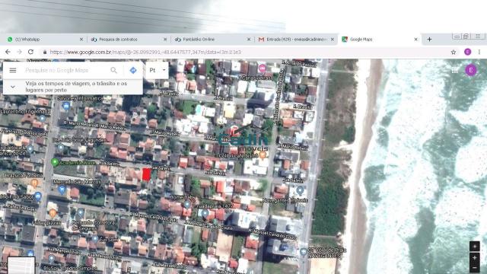Click the 'Mercado São Marcos' label
The image size is (487, 274).
coord(78,182)
